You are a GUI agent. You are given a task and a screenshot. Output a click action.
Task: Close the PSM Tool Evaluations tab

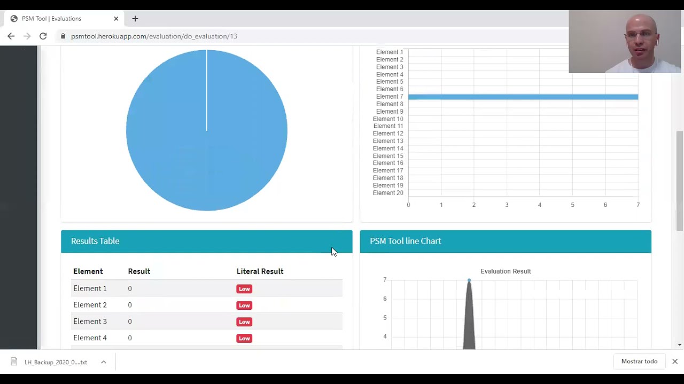point(116,19)
